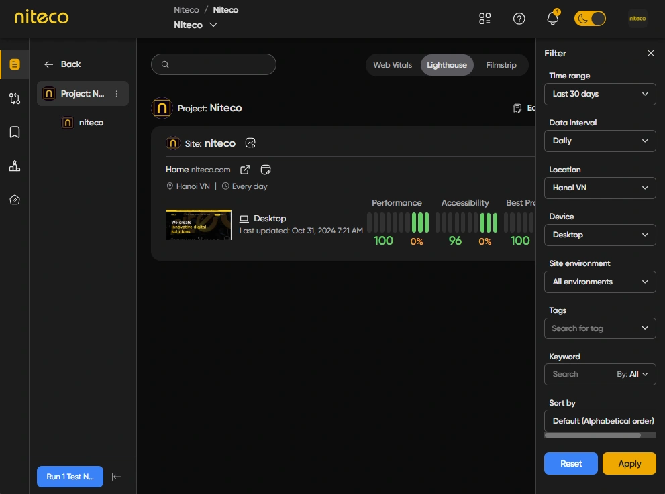Viewport: 665px width, 494px height.
Task: Focus the search input field
Action: [214, 64]
